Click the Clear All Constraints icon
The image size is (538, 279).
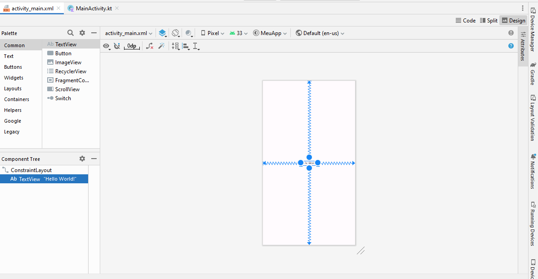150,46
